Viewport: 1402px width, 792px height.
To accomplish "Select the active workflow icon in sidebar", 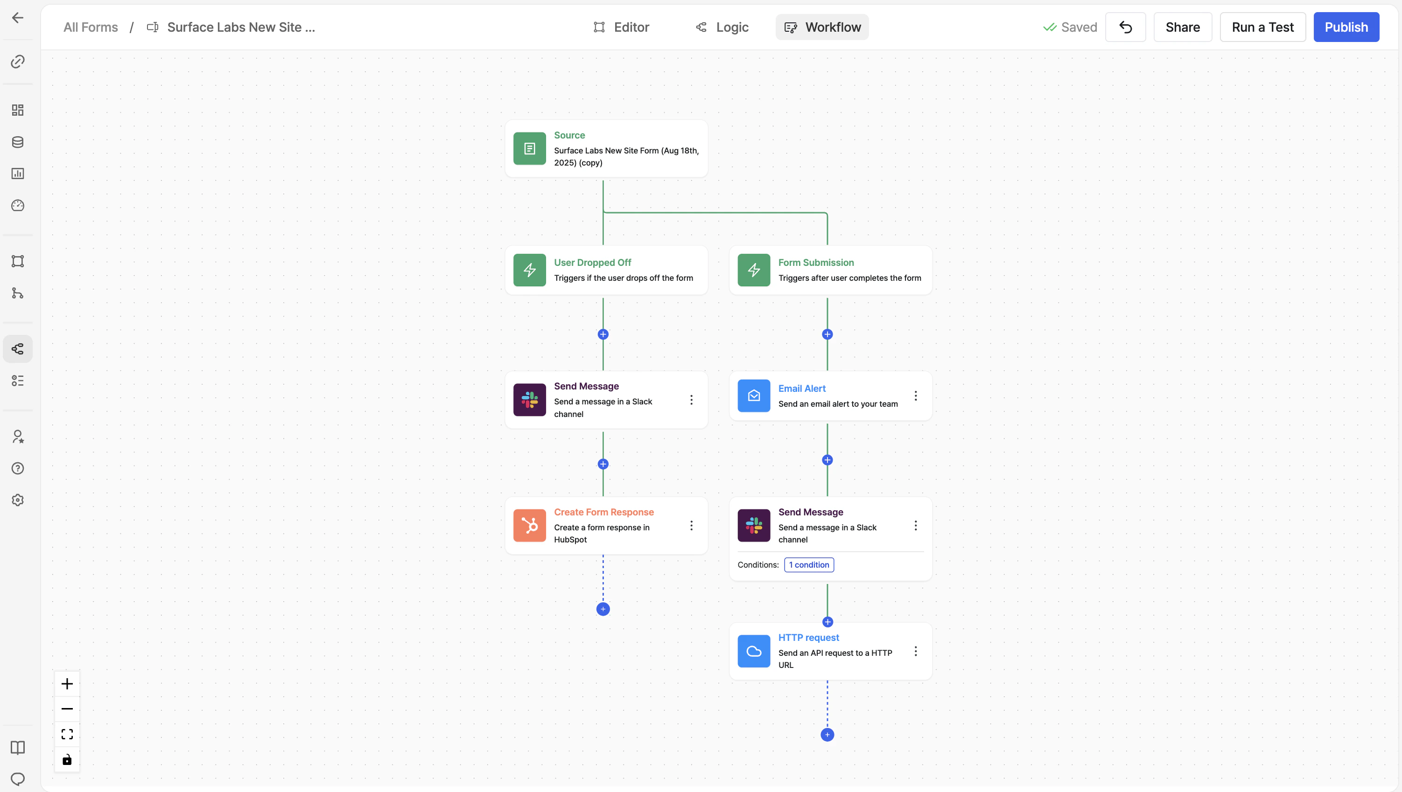I will [18, 349].
